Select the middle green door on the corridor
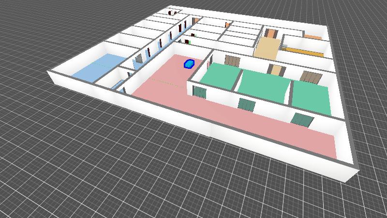 247,104
